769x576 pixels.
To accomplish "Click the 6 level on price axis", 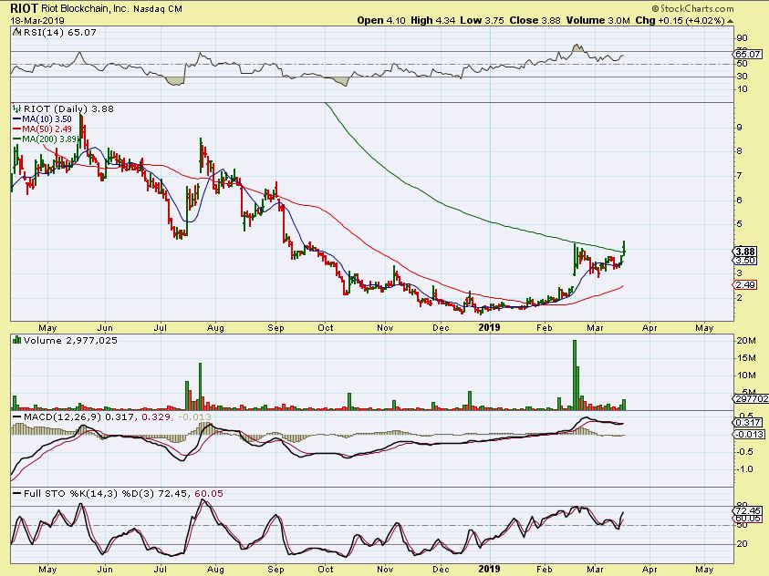I will 740,201.
